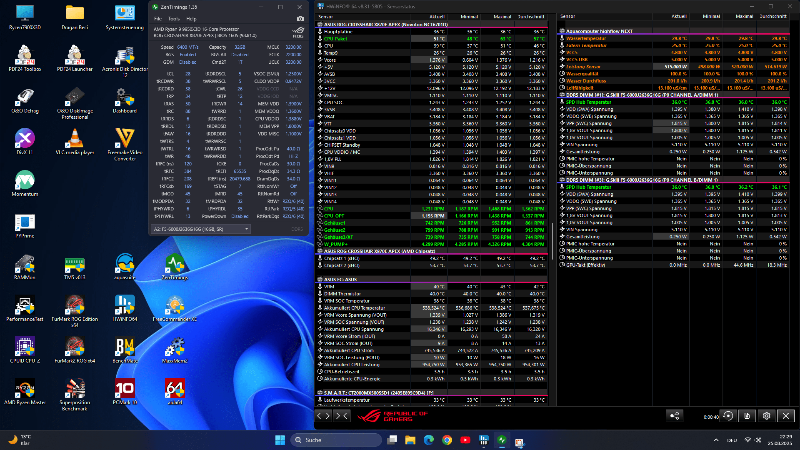Click the ZenTimings screenshot camera icon
800x450 pixels.
(x=300, y=19)
